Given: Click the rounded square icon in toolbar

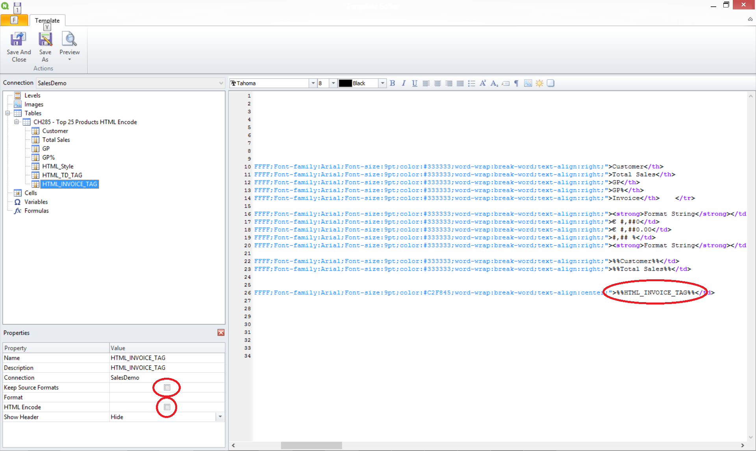Looking at the screenshot, I should tap(550, 83).
